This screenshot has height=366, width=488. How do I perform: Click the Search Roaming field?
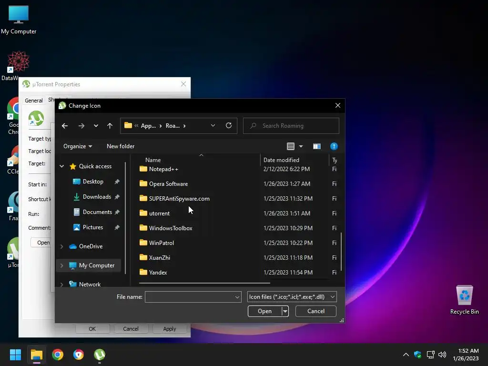(291, 126)
